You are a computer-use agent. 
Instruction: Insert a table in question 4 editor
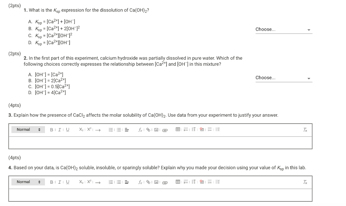[x=178, y=182]
